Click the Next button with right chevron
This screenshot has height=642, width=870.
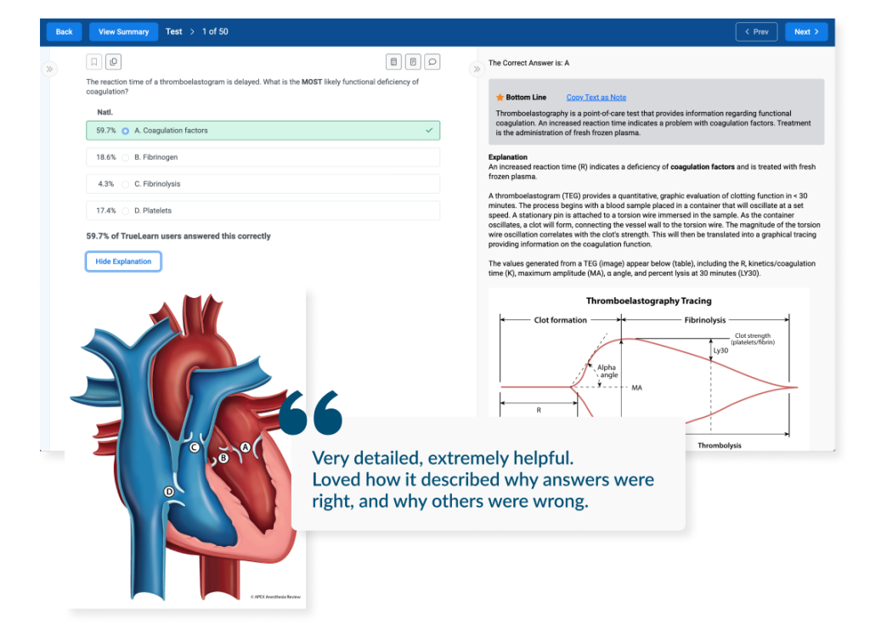(805, 31)
